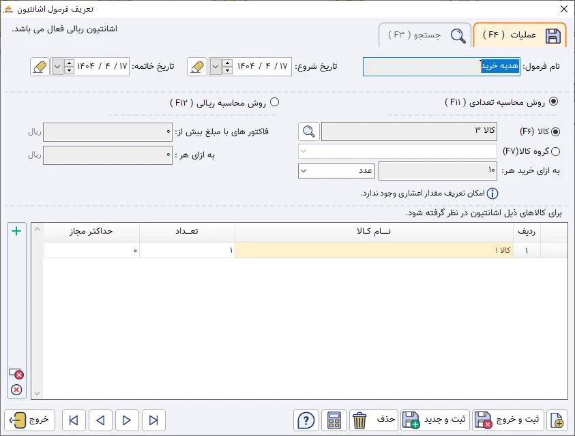Create a new record with the page-plus icon

tap(556, 420)
